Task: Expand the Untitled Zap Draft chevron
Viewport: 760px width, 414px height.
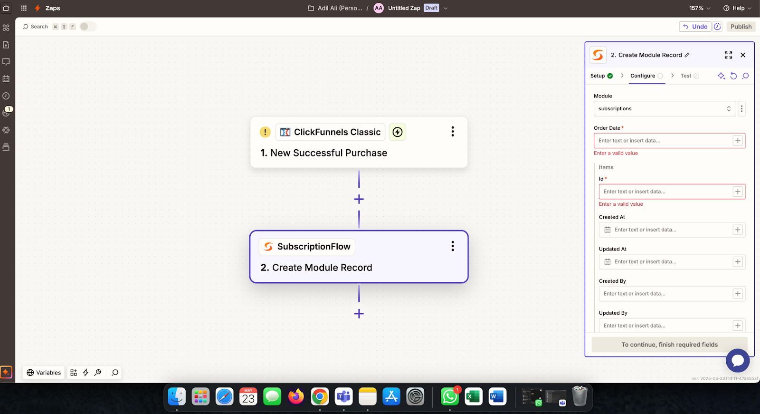Action: [x=446, y=8]
